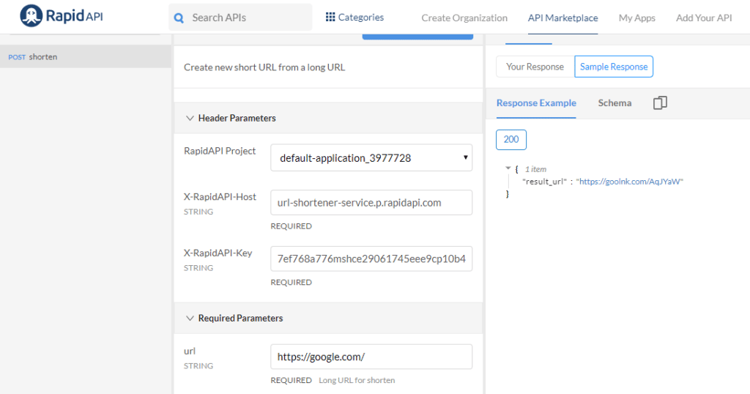The image size is (750, 394).
Task: Collapse the JSON response tree arrow
Action: point(508,168)
